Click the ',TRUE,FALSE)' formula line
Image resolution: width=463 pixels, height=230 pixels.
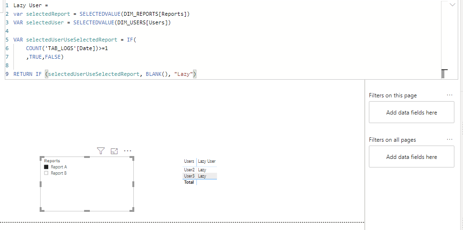tap(45, 57)
